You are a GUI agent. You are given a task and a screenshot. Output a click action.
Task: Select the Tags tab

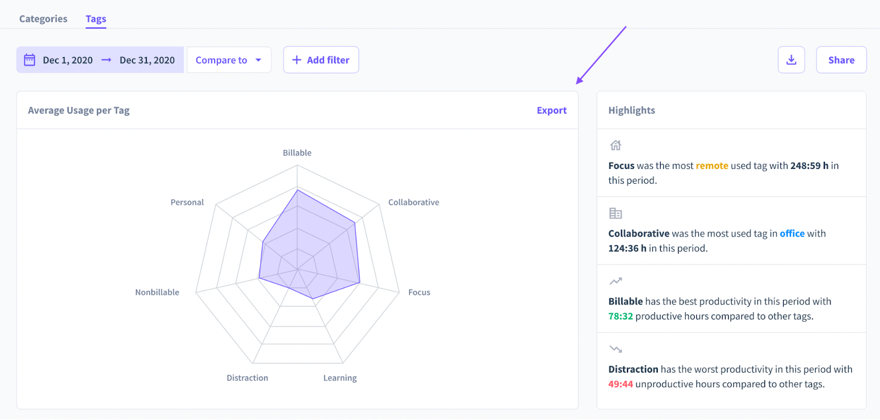[96, 19]
